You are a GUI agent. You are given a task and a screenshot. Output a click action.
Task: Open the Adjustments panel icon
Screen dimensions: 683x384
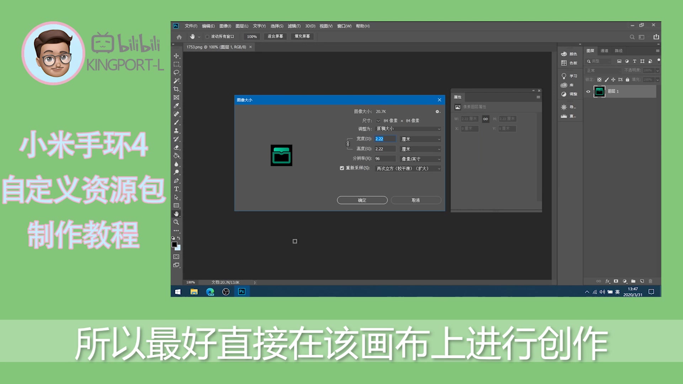click(564, 94)
